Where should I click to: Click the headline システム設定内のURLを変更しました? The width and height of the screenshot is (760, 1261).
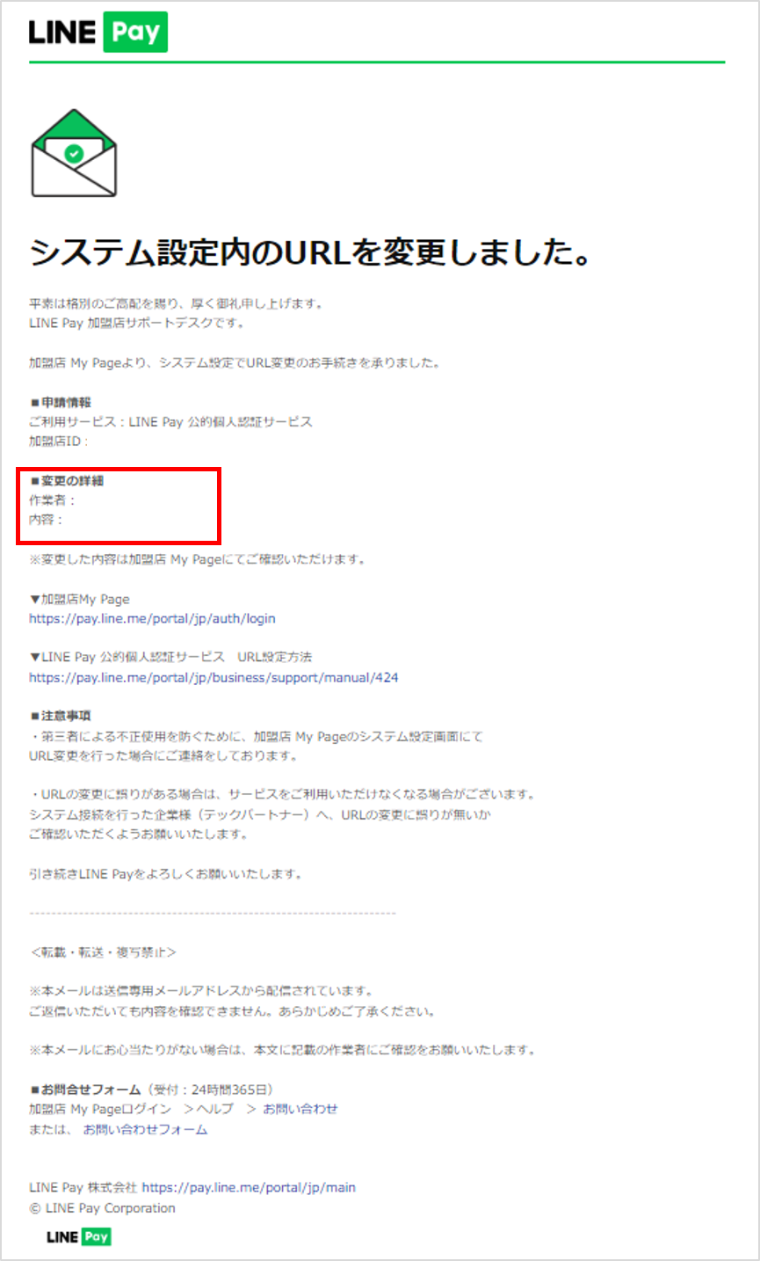point(309,253)
